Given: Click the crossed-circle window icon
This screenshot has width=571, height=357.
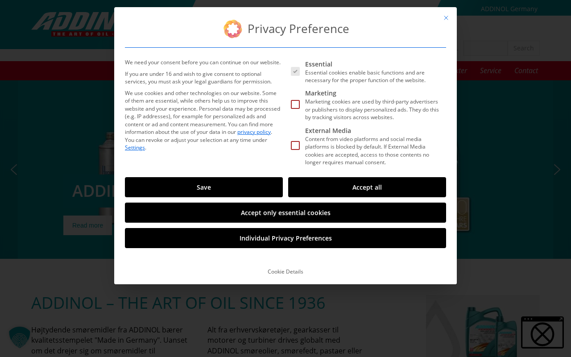Looking at the screenshot, I should (x=542, y=333).
